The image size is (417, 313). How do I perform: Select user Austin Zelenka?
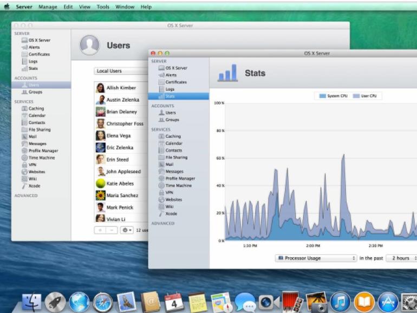tap(121, 100)
